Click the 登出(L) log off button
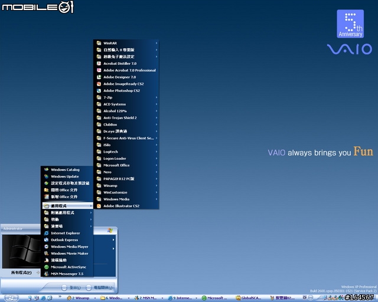Screen dimensions: 378x302 (71, 288)
